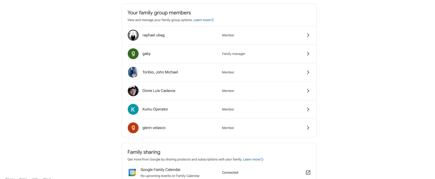
Task: Select Dione Luis Cadavos's avatar photo
Action: pos(133,91)
